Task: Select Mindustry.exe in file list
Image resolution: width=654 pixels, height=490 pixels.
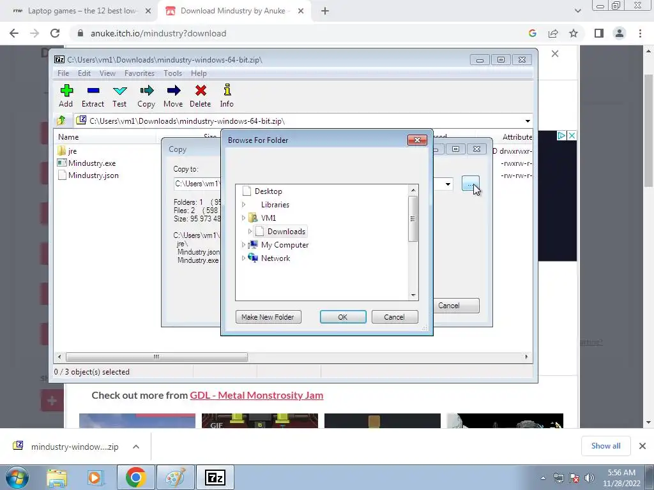Action: 86,163
